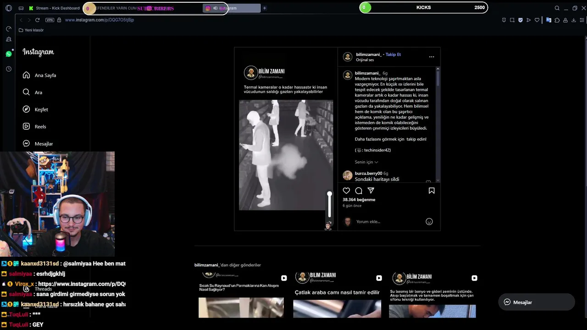Open the downloads toolbar icon
Image resolution: width=587 pixels, height=330 pixels.
[x=574, y=20]
